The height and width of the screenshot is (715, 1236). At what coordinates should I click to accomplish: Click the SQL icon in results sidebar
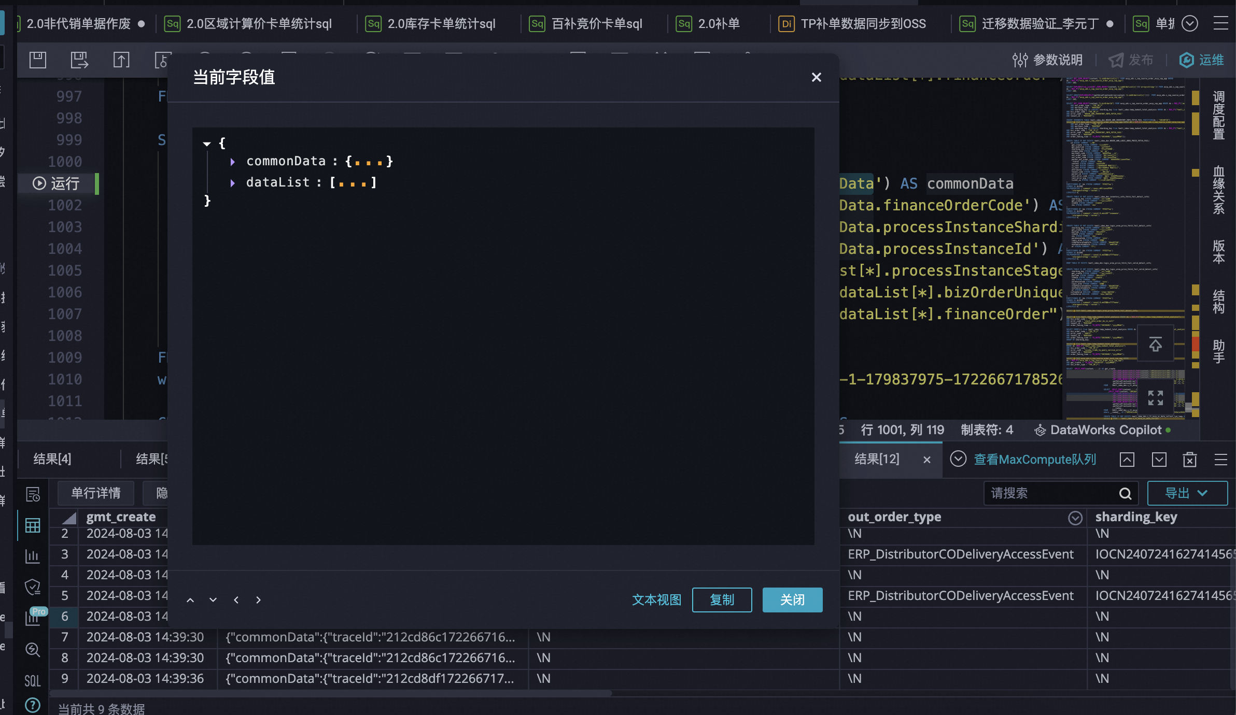click(x=33, y=681)
